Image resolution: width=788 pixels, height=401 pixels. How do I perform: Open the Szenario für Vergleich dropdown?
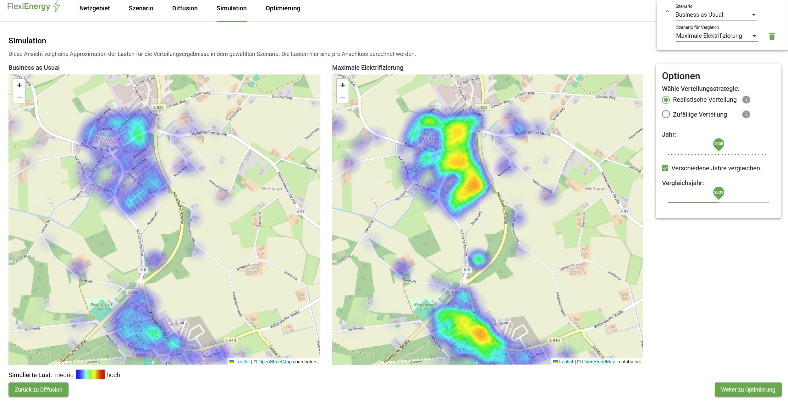pyautogui.click(x=716, y=36)
